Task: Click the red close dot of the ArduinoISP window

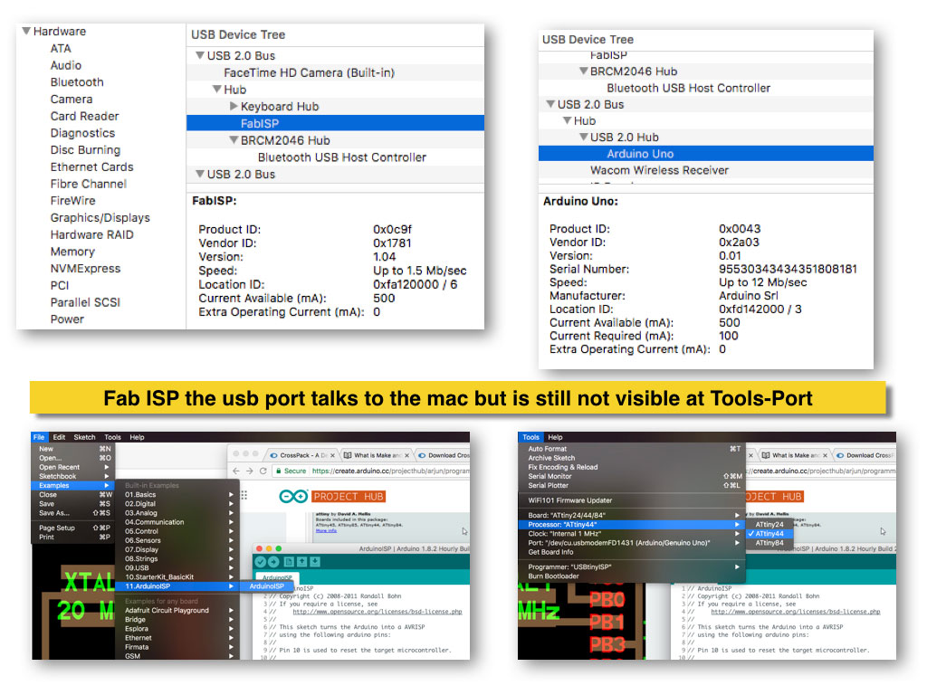Action: click(260, 548)
